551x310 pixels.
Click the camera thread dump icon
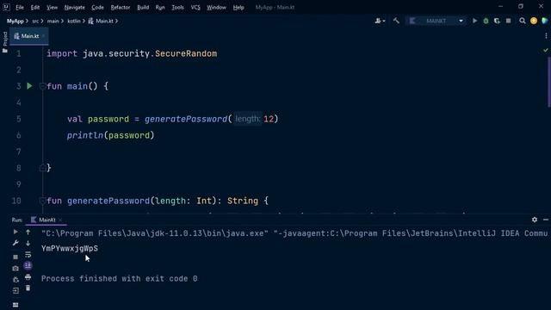point(15,268)
